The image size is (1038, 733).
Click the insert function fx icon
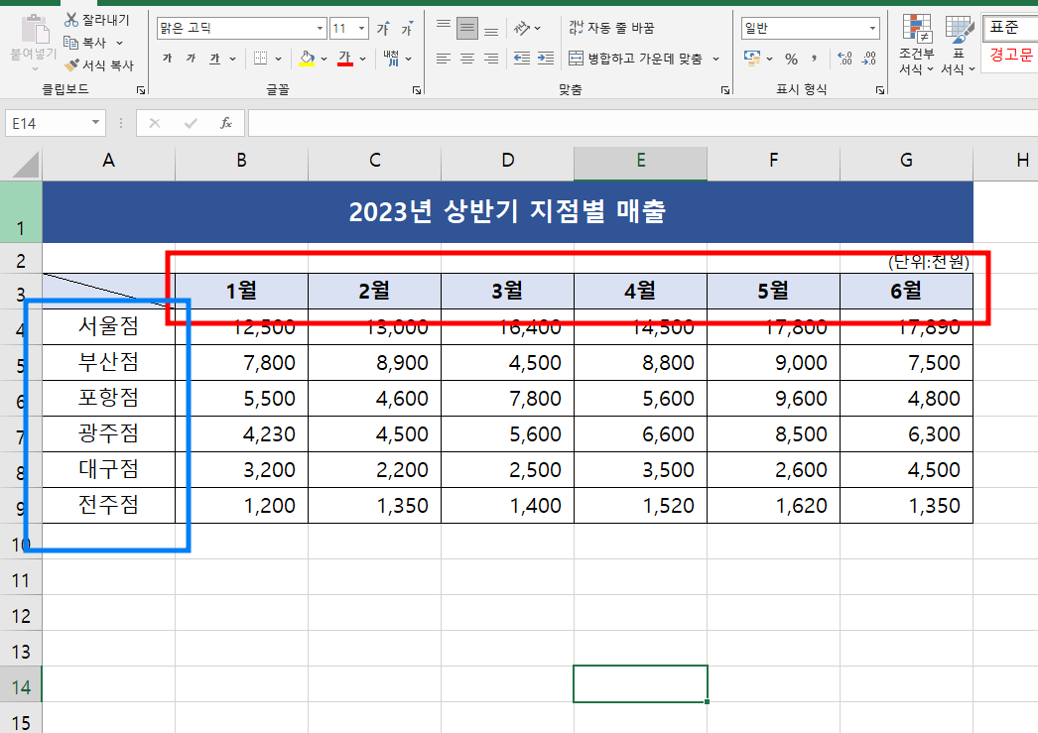[226, 123]
